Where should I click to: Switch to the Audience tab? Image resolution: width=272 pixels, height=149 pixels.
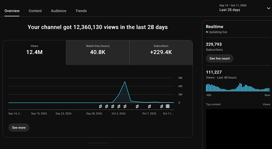[59, 11]
